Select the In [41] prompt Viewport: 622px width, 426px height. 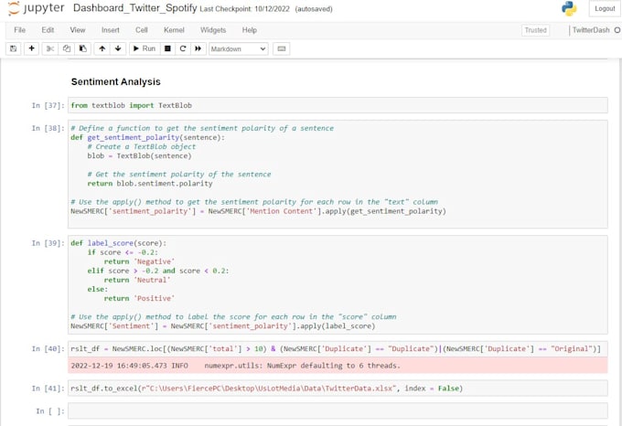point(48,389)
